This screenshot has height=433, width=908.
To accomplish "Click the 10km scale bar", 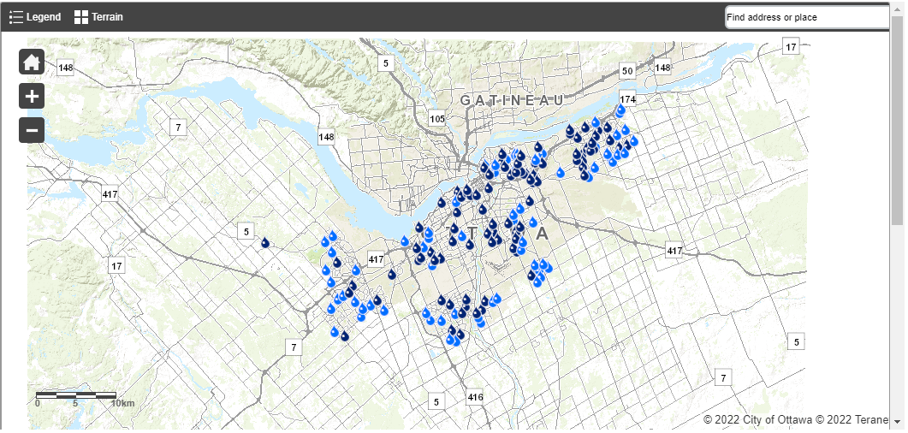I will click(76, 395).
